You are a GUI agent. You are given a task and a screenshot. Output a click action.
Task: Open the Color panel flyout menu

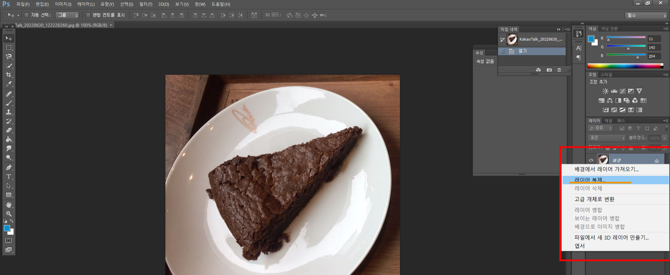[x=665, y=29]
